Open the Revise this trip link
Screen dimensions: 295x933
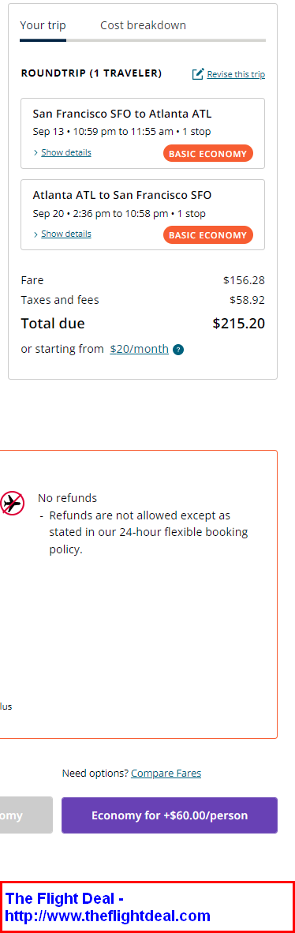click(x=236, y=74)
